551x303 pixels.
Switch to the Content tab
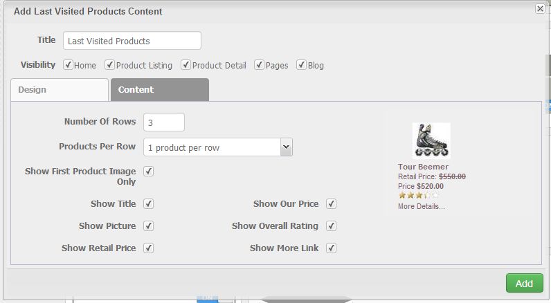tap(160, 90)
